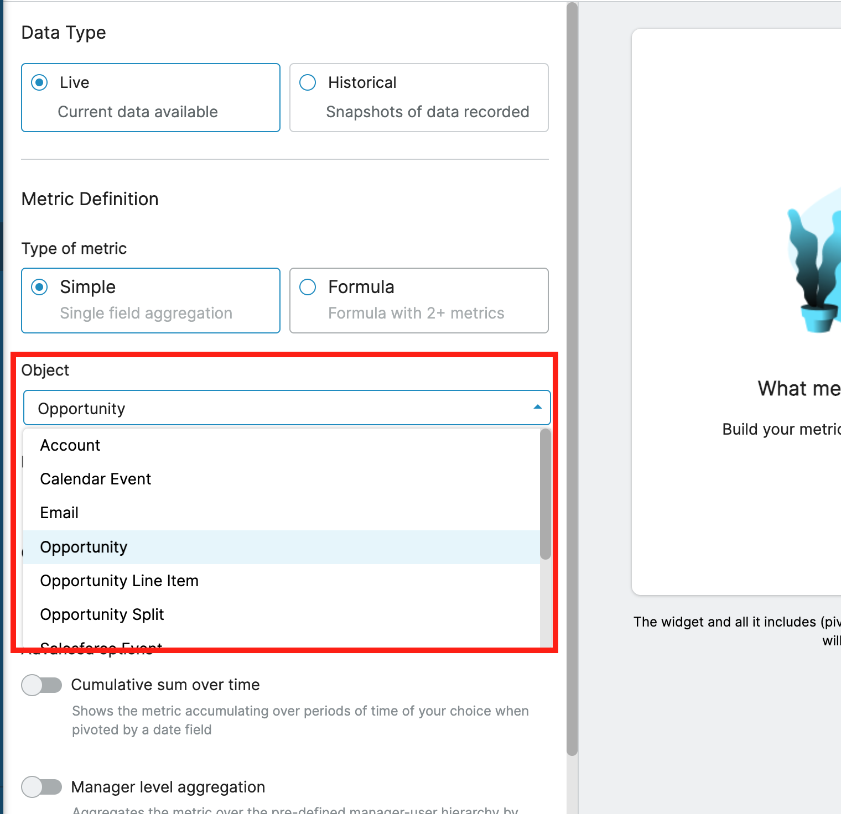Select Opportunity Line Item option

tap(281, 581)
